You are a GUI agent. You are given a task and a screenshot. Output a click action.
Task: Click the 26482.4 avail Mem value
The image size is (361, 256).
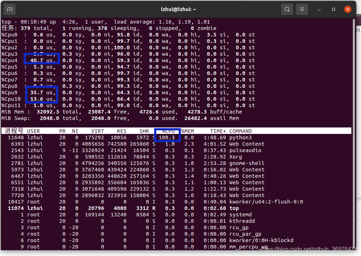point(195,119)
